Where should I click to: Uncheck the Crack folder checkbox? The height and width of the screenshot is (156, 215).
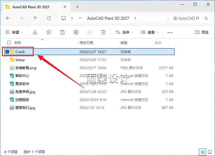pyautogui.click(x=7, y=52)
